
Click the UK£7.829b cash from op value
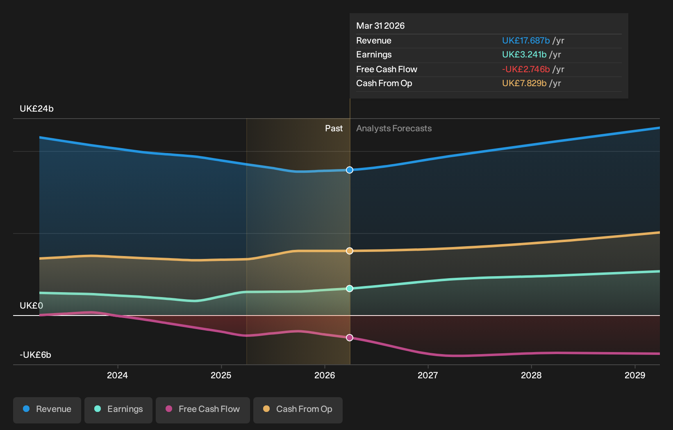pos(524,83)
